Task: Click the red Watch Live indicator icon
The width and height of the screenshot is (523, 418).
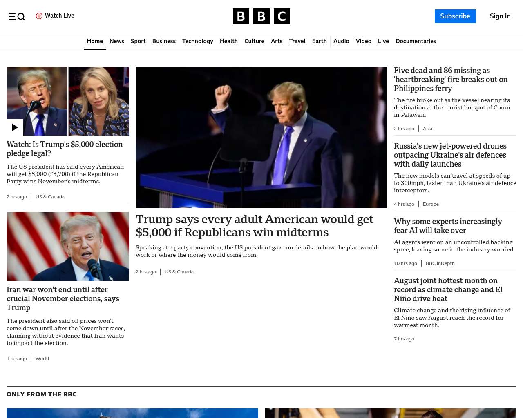Action: click(39, 16)
